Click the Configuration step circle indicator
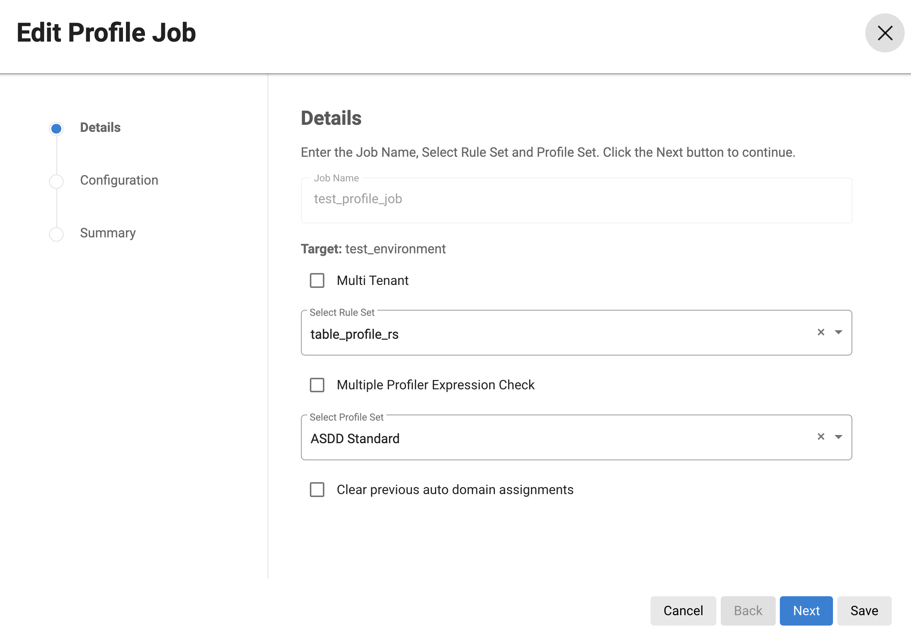The height and width of the screenshot is (633, 911). point(56,181)
